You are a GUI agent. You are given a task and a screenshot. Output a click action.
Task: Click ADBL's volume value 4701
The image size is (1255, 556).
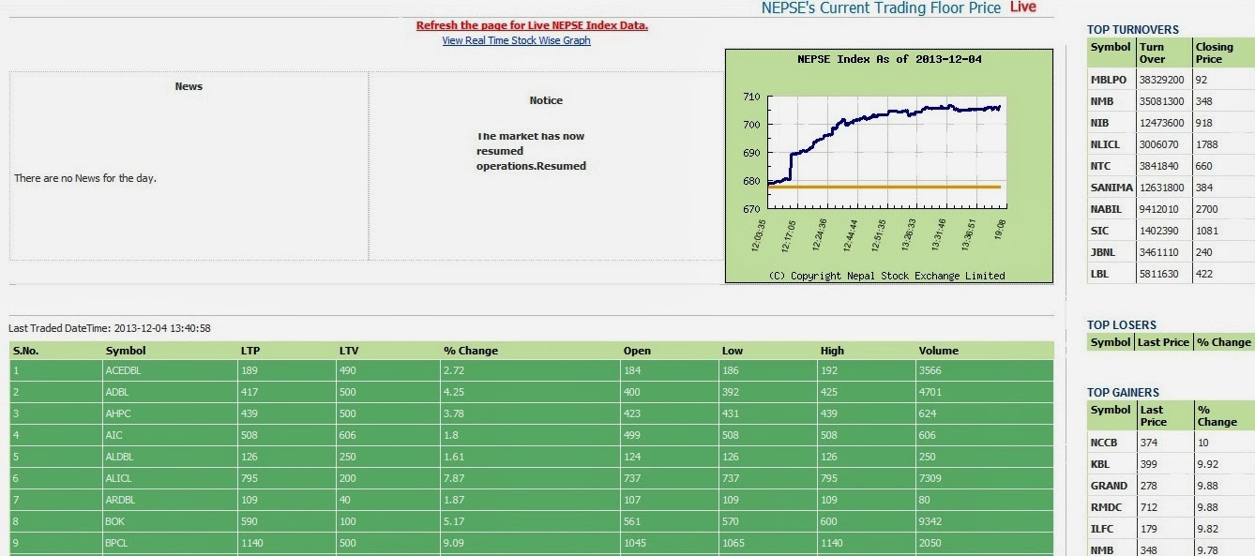(x=930, y=392)
